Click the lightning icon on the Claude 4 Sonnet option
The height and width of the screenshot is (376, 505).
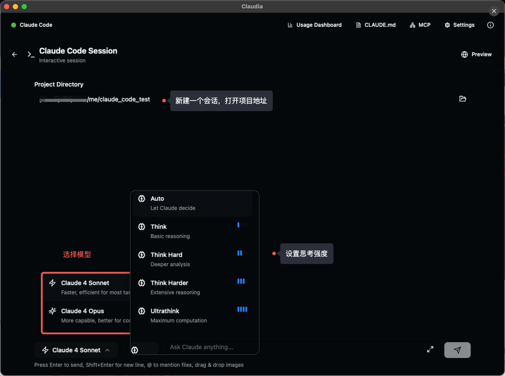52,283
